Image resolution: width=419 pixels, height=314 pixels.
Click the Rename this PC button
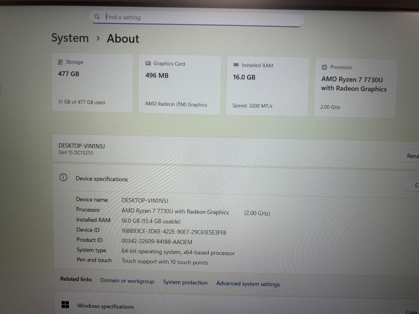pyautogui.click(x=410, y=156)
